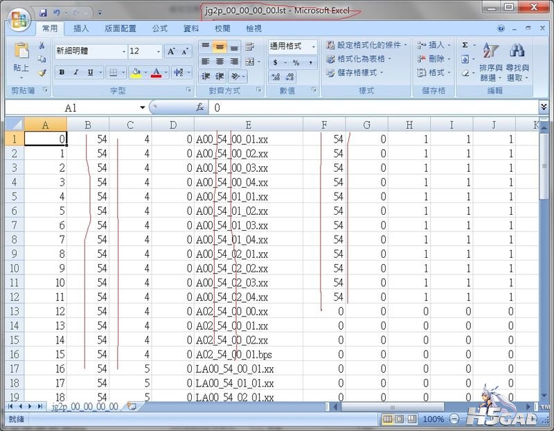Click the AutoSum sigma icon
Screen dimensions: 554x431
pos(465,45)
